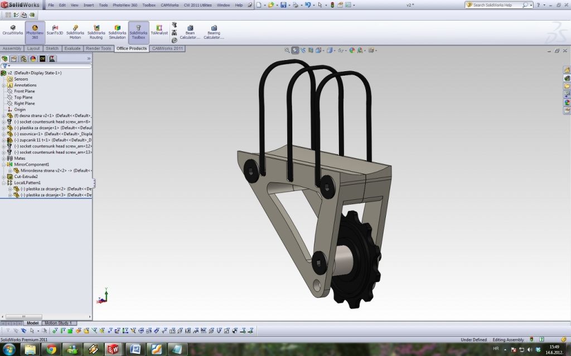Open Windows Explorer from the taskbar
This screenshot has height=356, width=571.
[x=30, y=349]
